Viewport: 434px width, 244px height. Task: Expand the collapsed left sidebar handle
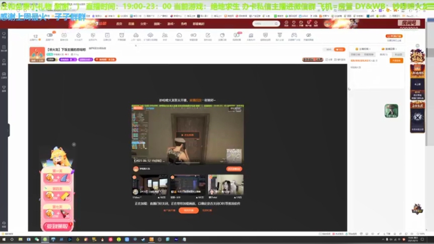(x=8, y=130)
